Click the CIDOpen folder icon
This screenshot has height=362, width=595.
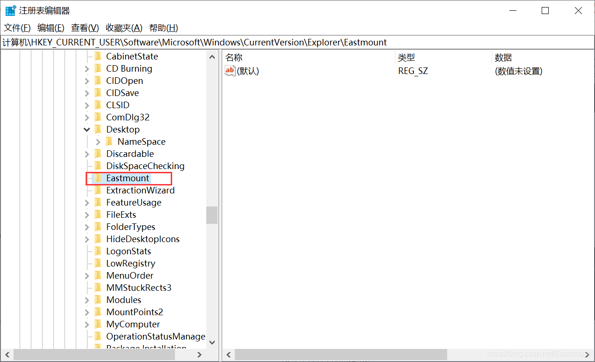[98, 81]
